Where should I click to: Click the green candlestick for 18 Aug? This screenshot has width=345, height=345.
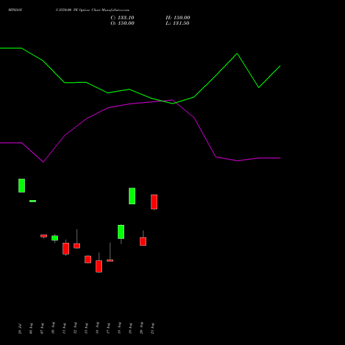click(x=121, y=232)
